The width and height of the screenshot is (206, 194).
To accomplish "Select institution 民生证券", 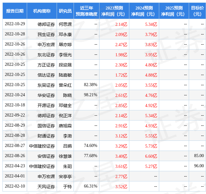I will [46, 34].
